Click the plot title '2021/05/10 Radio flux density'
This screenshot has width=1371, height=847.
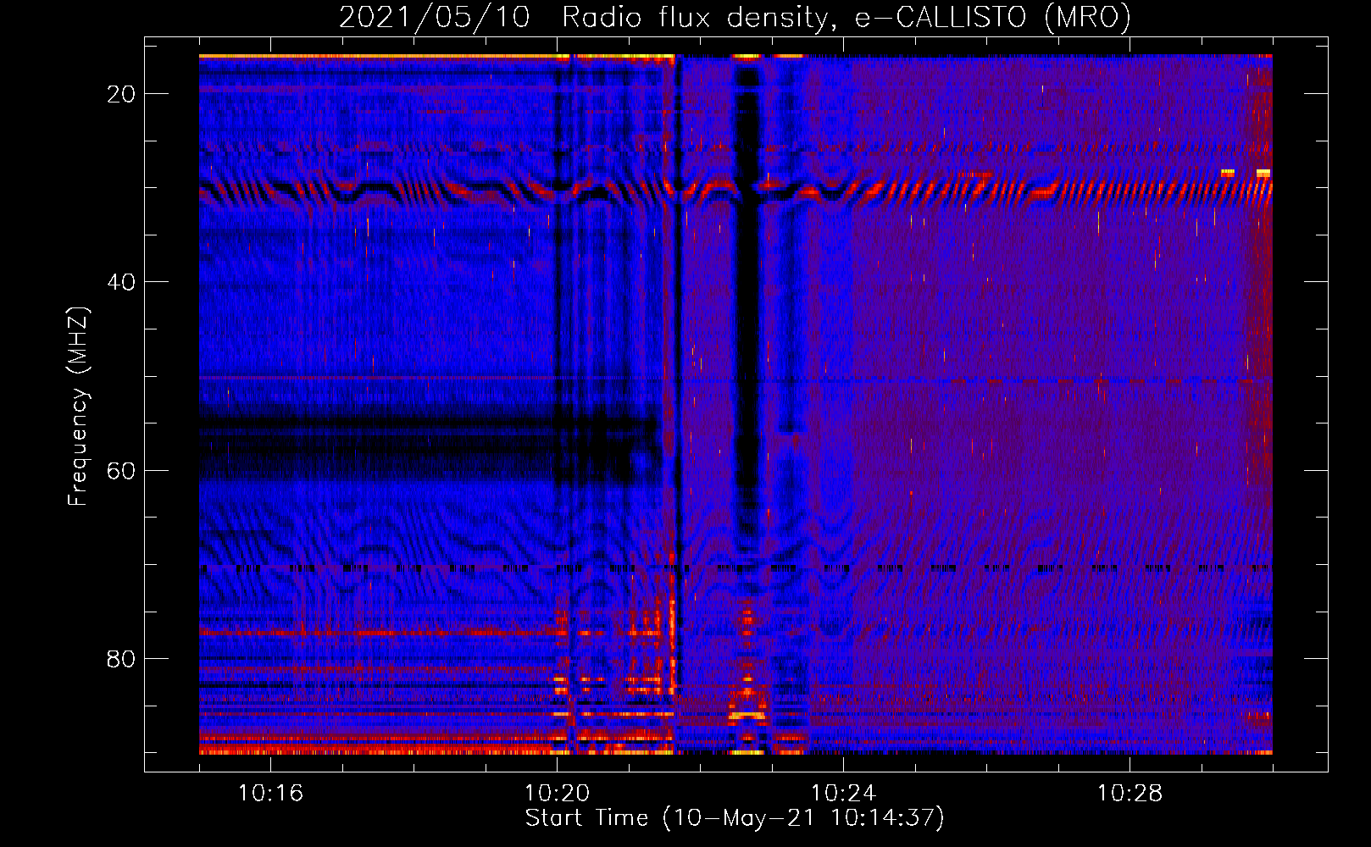click(x=735, y=17)
